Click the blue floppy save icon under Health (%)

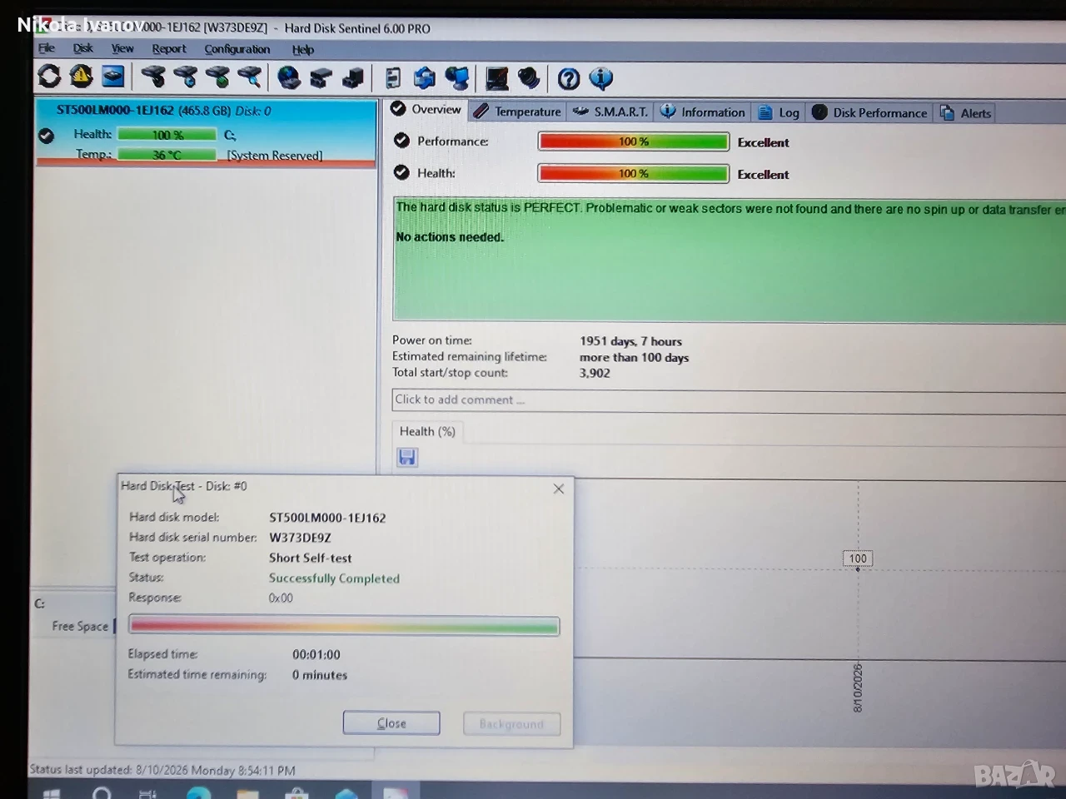click(407, 457)
